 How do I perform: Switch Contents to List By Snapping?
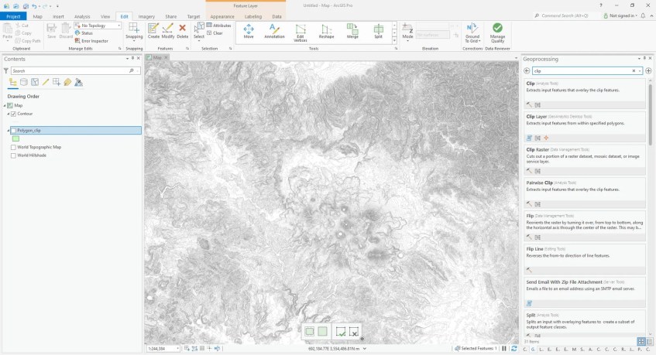[57, 82]
